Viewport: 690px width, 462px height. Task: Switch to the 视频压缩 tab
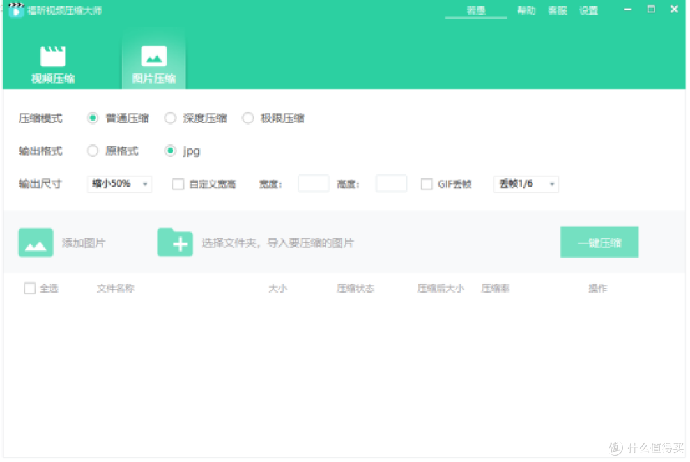(x=53, y=65)
